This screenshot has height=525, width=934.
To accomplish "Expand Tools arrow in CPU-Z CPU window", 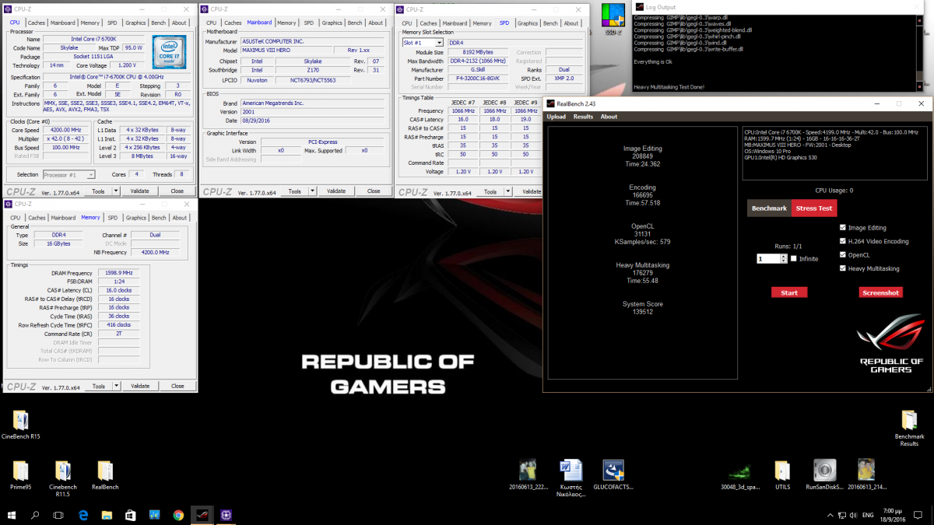I will pos(116,191).
